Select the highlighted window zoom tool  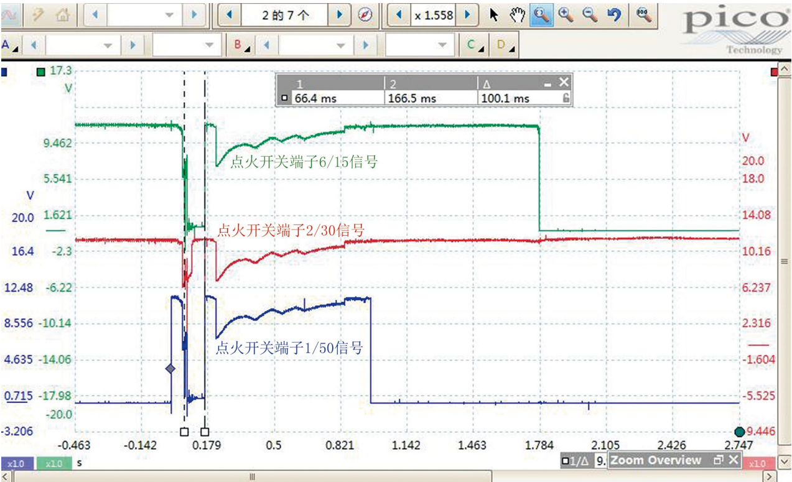pyautogui.click(x=541, y=15)
